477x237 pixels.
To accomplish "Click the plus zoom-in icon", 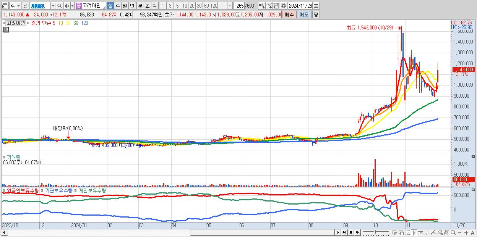I will pyautogui.click(x=466, y=233).
